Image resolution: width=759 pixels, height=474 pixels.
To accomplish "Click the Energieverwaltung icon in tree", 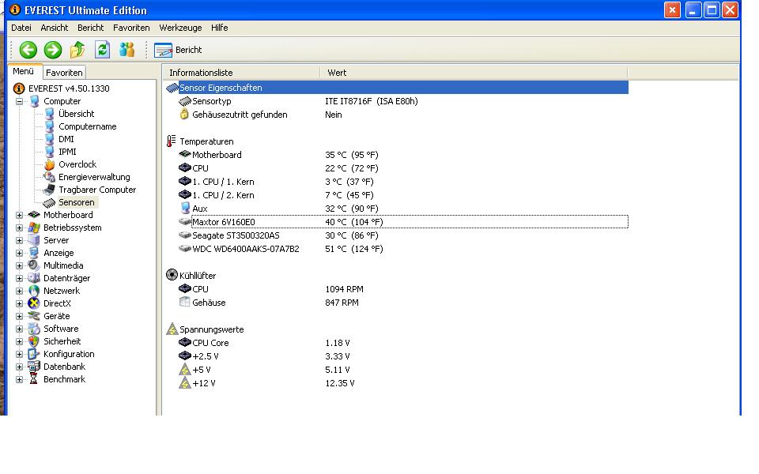I will point(49,176).
